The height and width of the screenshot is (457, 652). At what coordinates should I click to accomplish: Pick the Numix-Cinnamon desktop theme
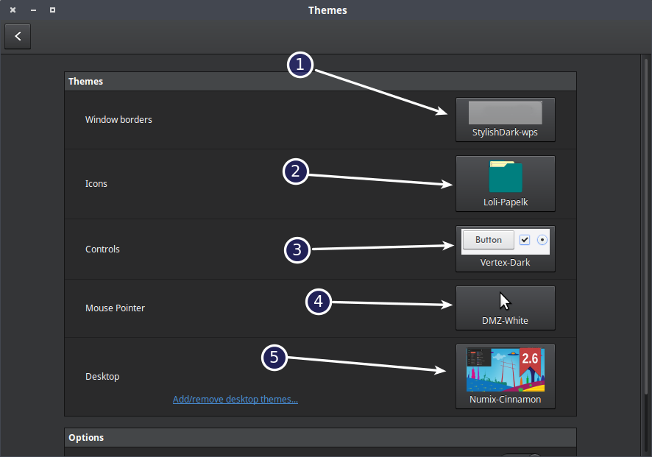[x=506, y=375]
